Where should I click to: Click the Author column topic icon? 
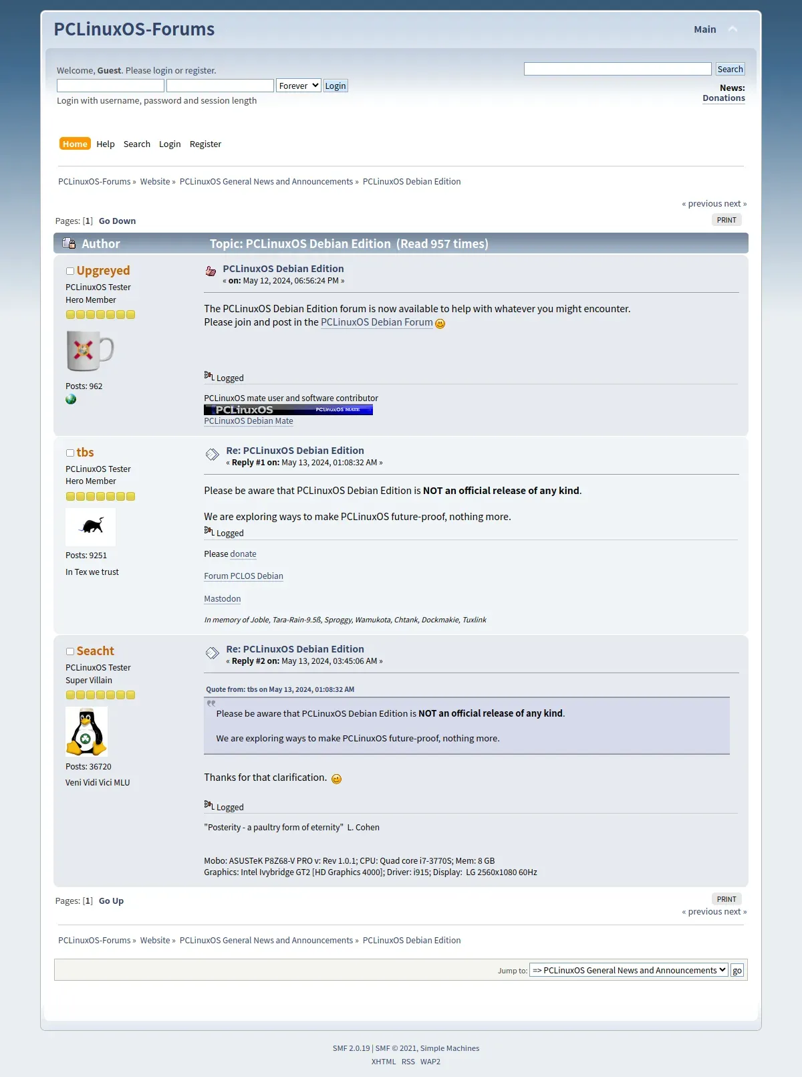69,243
